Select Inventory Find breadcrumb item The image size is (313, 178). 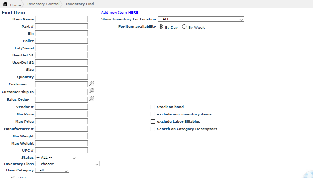80,4
